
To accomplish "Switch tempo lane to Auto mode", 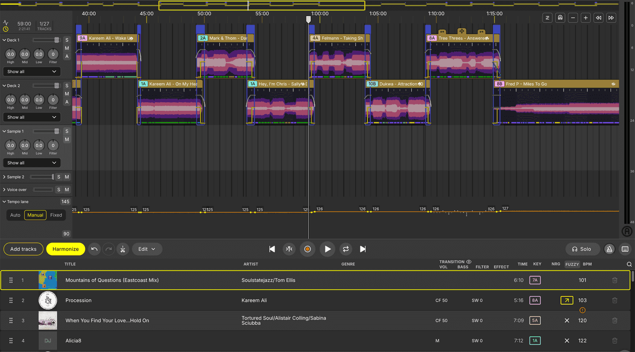I will (15, 215).
